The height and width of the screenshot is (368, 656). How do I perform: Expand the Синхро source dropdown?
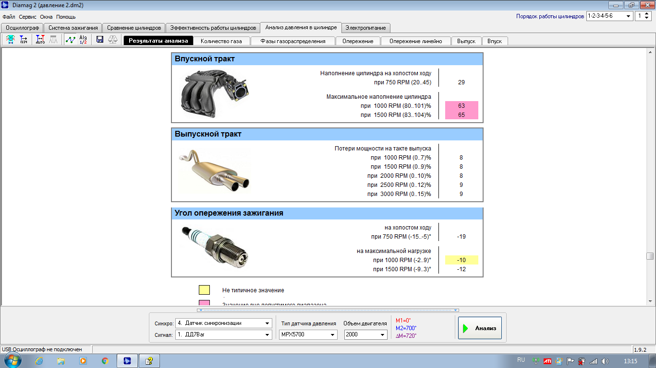(267, 323)
